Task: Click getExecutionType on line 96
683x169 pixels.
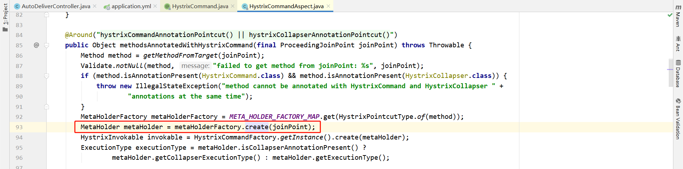Action: point(345,158)
